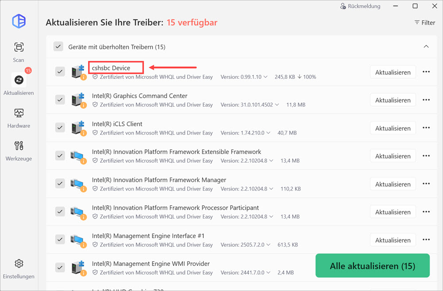
Task: Open Einstellungen gear icon
Action: pos(19,264)
